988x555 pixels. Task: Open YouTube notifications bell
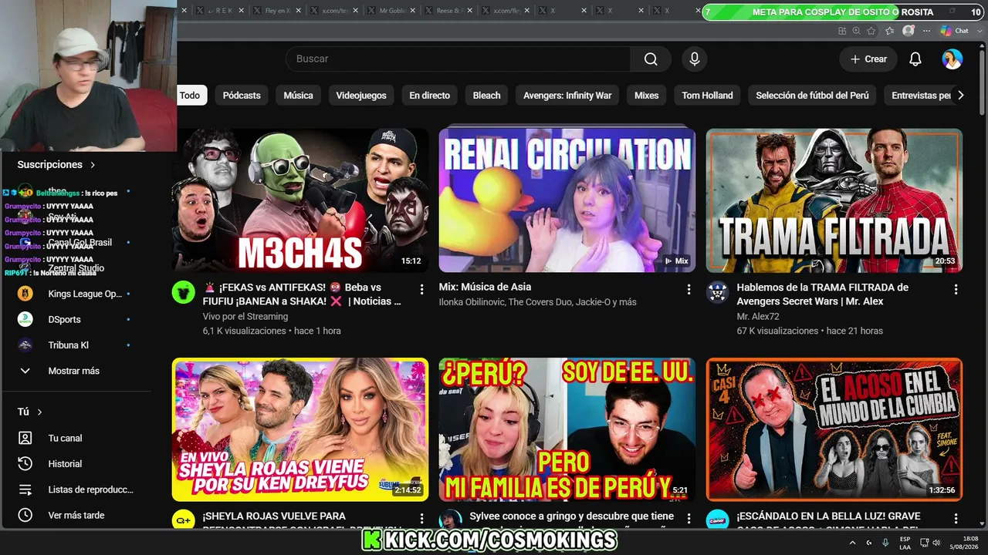tap(915, 59)
